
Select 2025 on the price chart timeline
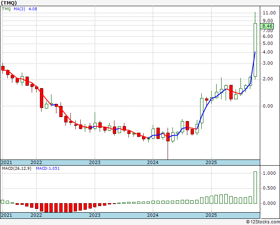click(211, 162)
